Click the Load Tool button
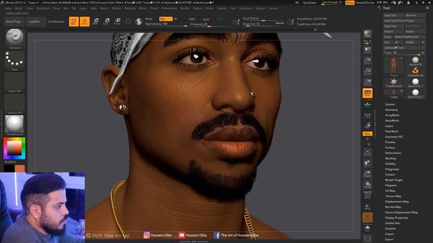 (x=393, y=15)
